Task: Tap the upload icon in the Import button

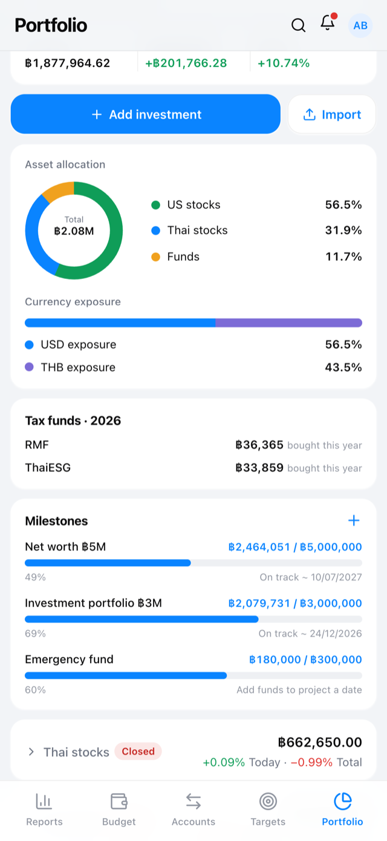Action: [310, 114]
